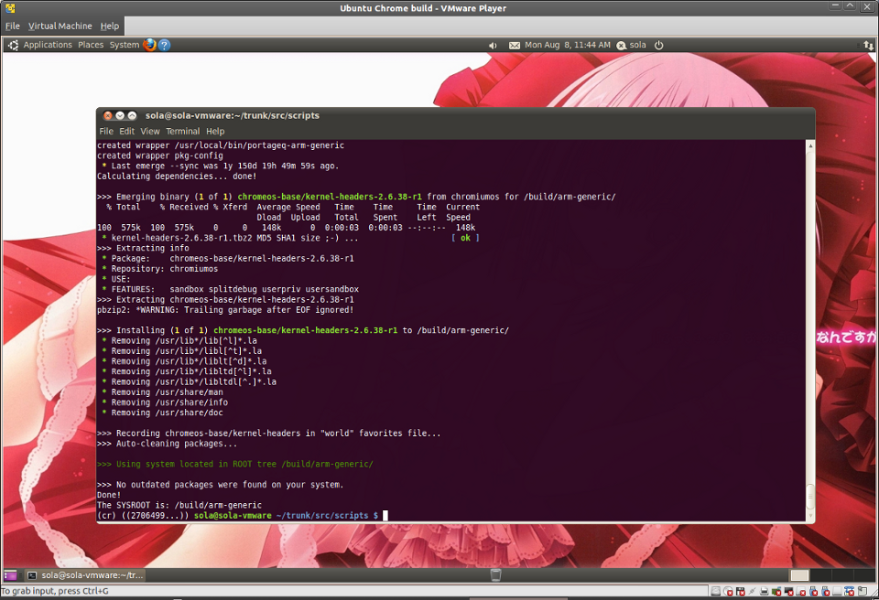Viewport: 879px width, 600px height.
Task: Launch Firefox from the top panel
Action: (x=149, y=45)
